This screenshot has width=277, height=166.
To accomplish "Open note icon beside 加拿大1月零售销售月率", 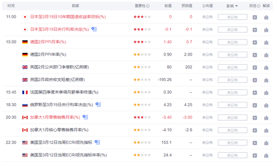I will pyautogui.click(x=85, y=117).
